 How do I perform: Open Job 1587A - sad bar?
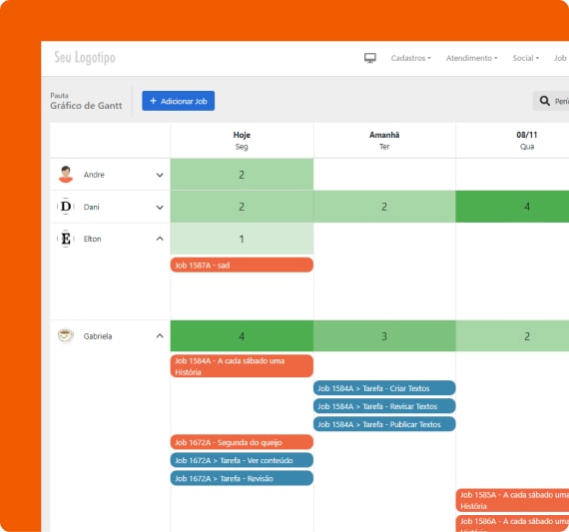click(x=242, y=265)
